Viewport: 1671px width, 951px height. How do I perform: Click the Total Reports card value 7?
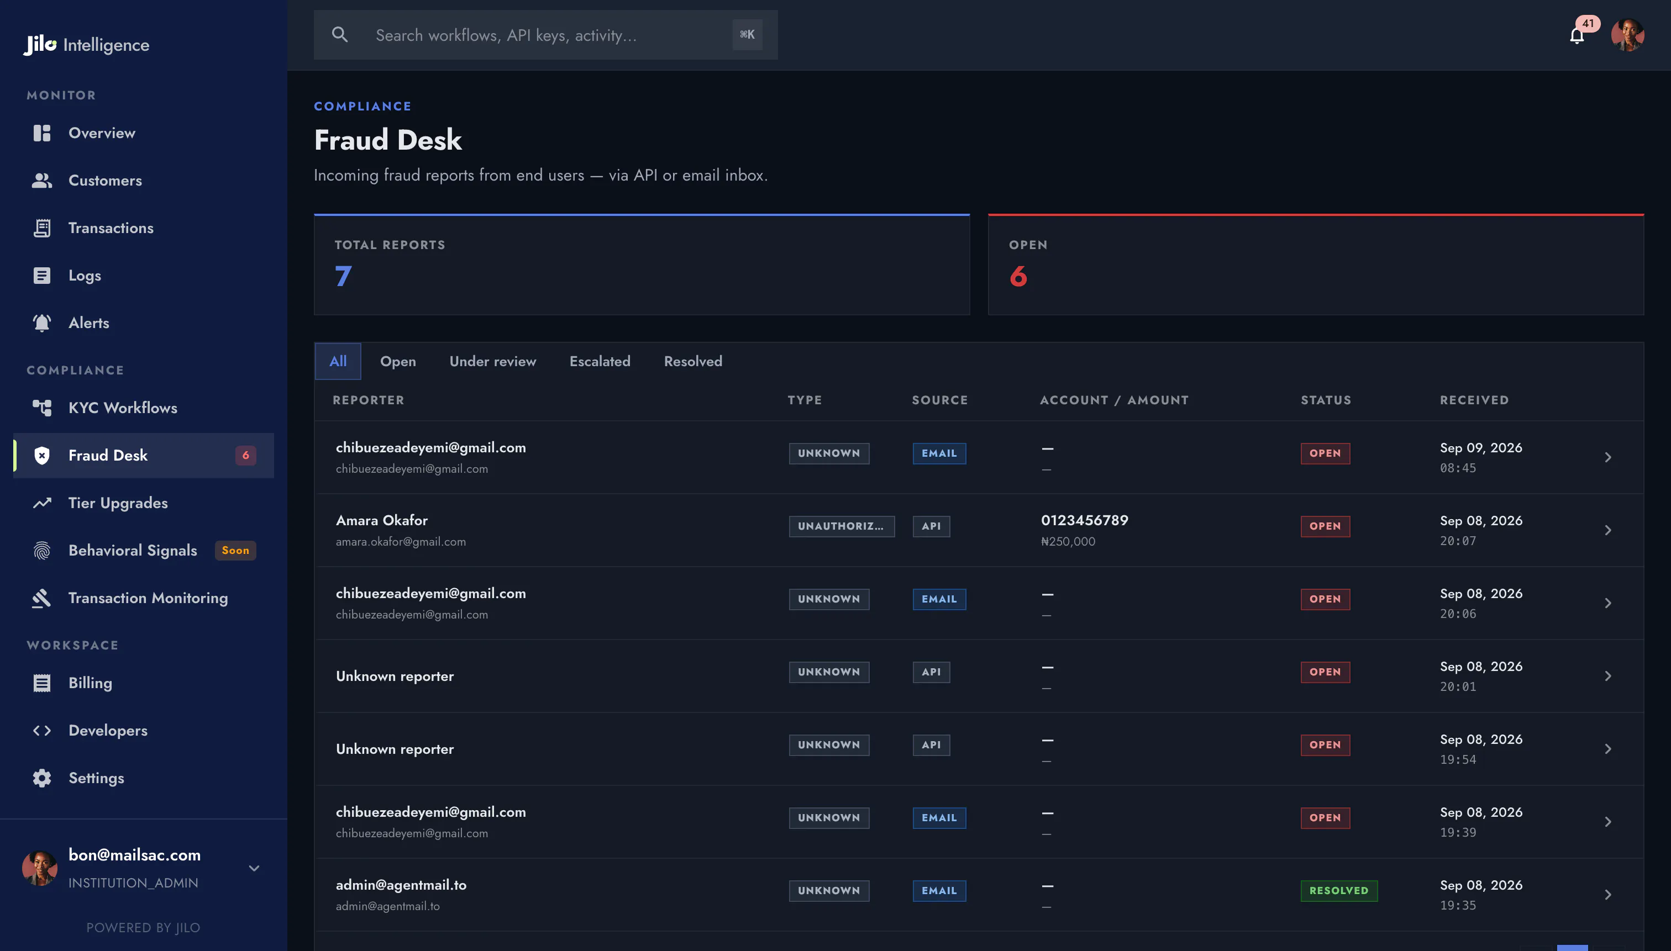pos(344,276)
